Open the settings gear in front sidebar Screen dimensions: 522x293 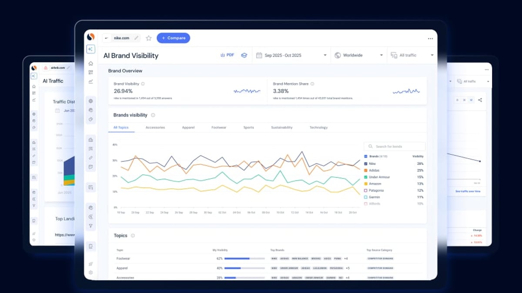click(90, 273)
